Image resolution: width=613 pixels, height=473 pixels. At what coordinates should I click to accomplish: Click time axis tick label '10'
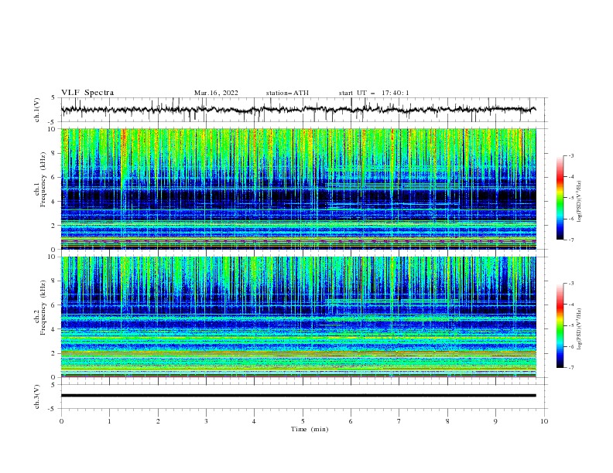(544, 421)
